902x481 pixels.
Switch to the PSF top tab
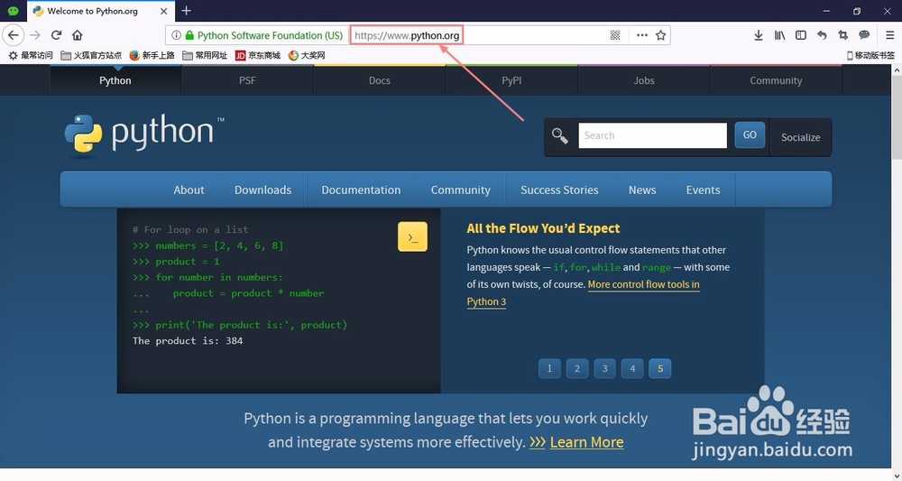[x=247, y=80]
